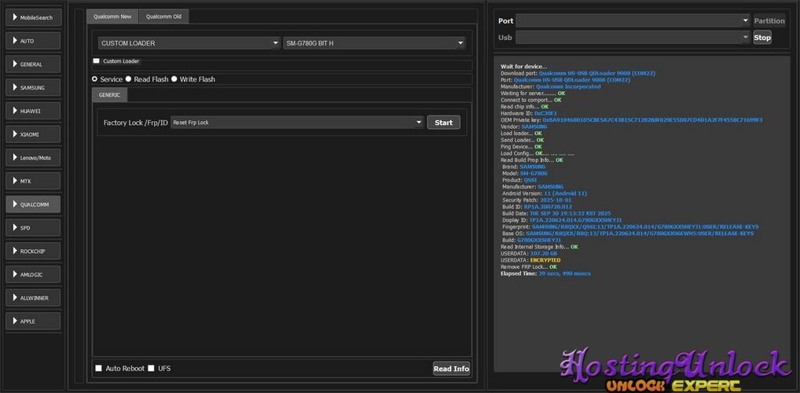Click the Start button
Viewport: 800px width, 393px height.
[443, 123]
